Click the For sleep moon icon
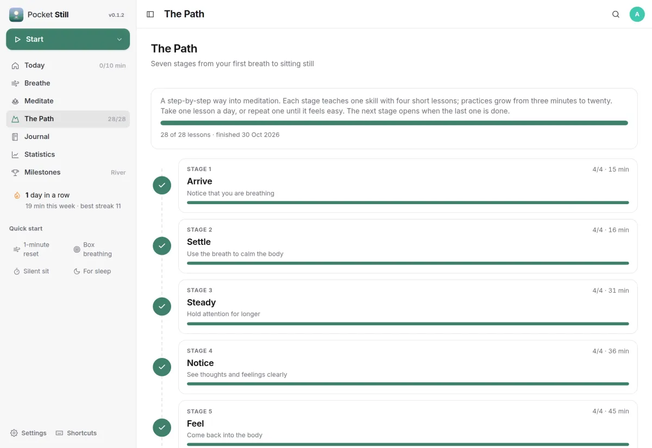 click(77, 271)
